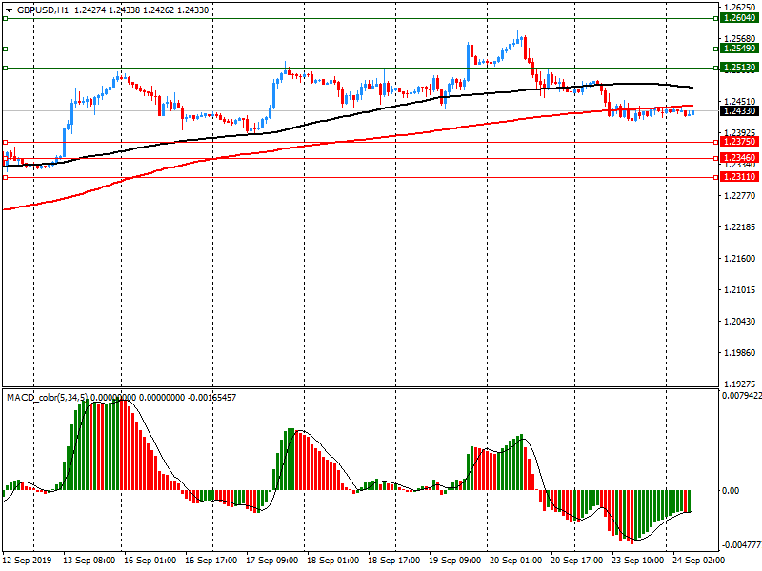Click the 18 Sep 01:00 time label

pos(332,561)
